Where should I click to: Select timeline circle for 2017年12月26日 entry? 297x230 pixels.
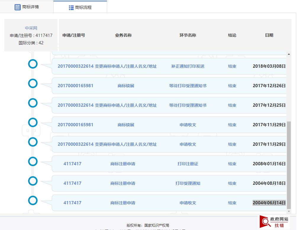33,83
